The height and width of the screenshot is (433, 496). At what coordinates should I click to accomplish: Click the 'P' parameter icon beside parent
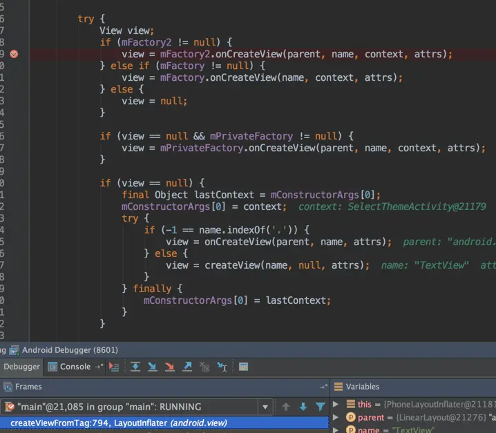click(x=350, y=418)
